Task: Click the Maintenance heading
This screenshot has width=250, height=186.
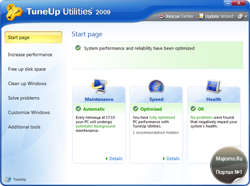Action: point(99,99)
